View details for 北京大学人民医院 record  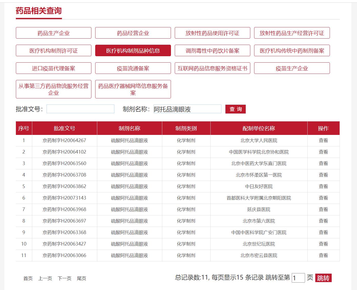click(x=324, y=140)
